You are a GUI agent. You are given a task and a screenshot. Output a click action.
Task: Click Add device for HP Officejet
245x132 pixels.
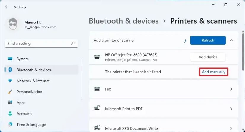[x=208, y=57]
